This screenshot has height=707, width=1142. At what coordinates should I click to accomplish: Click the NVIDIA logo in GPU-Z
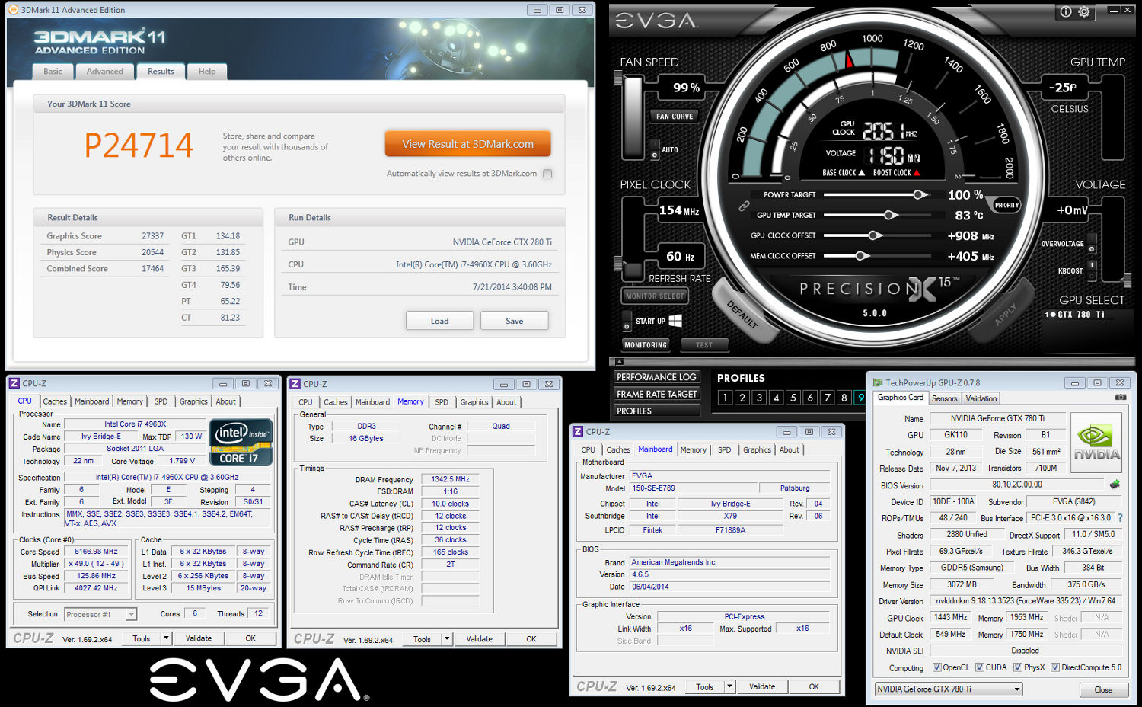[x=1096, y=442]
